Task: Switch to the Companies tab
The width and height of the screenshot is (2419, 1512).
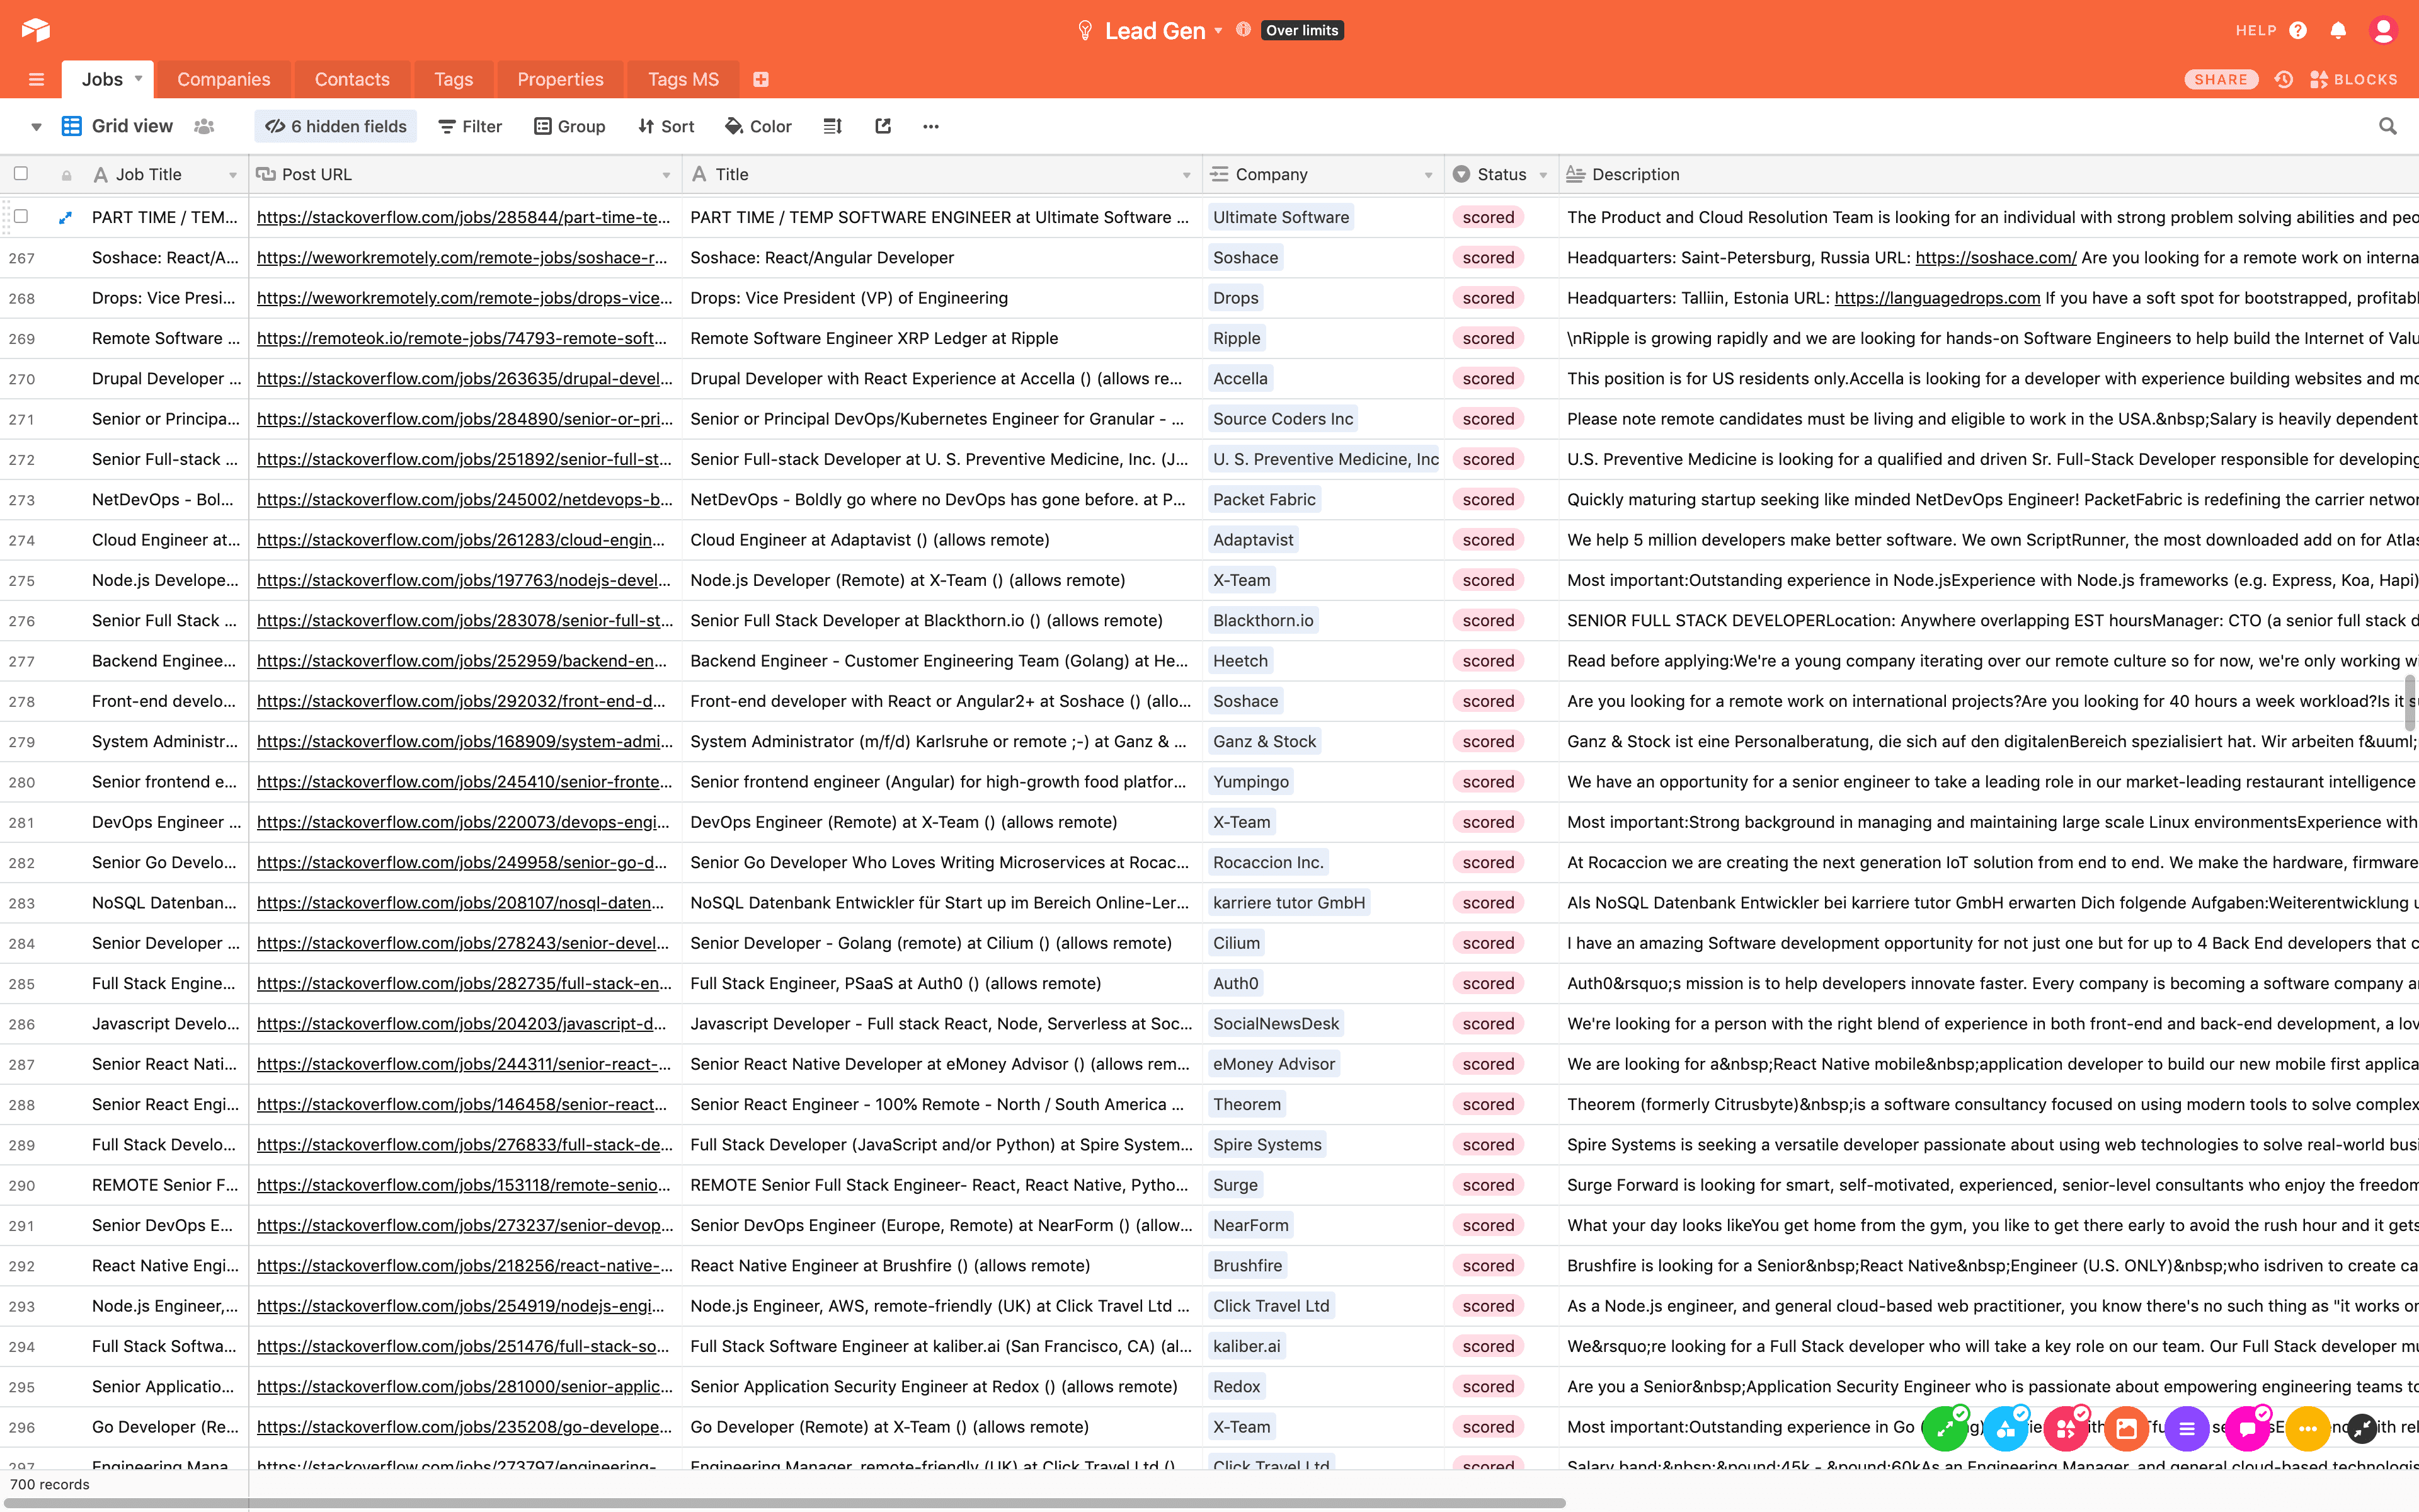Action: pos(224,79)
